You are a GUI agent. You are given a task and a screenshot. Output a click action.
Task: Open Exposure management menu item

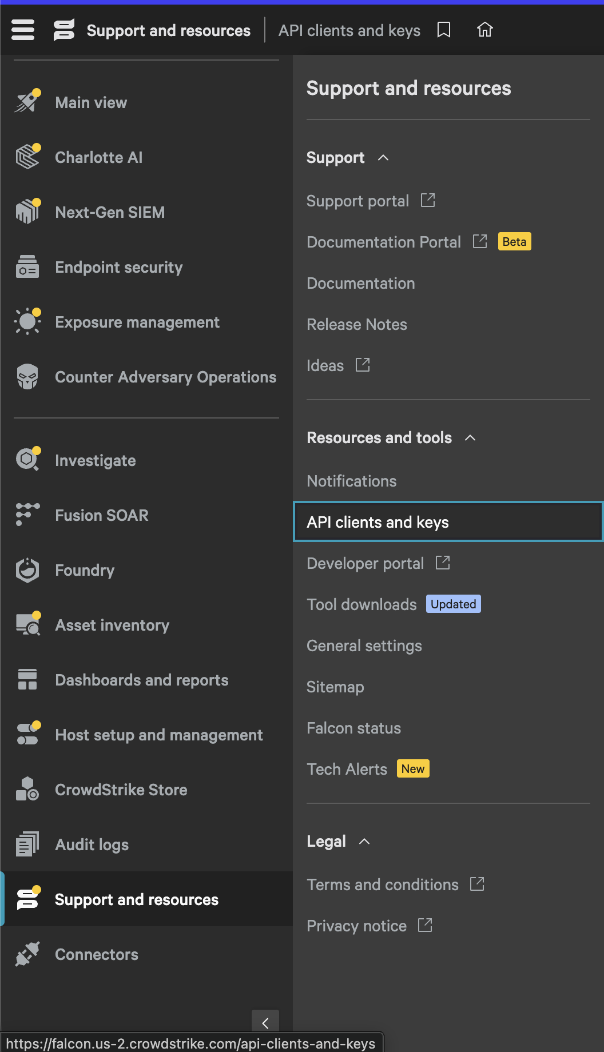click(137, 322)
